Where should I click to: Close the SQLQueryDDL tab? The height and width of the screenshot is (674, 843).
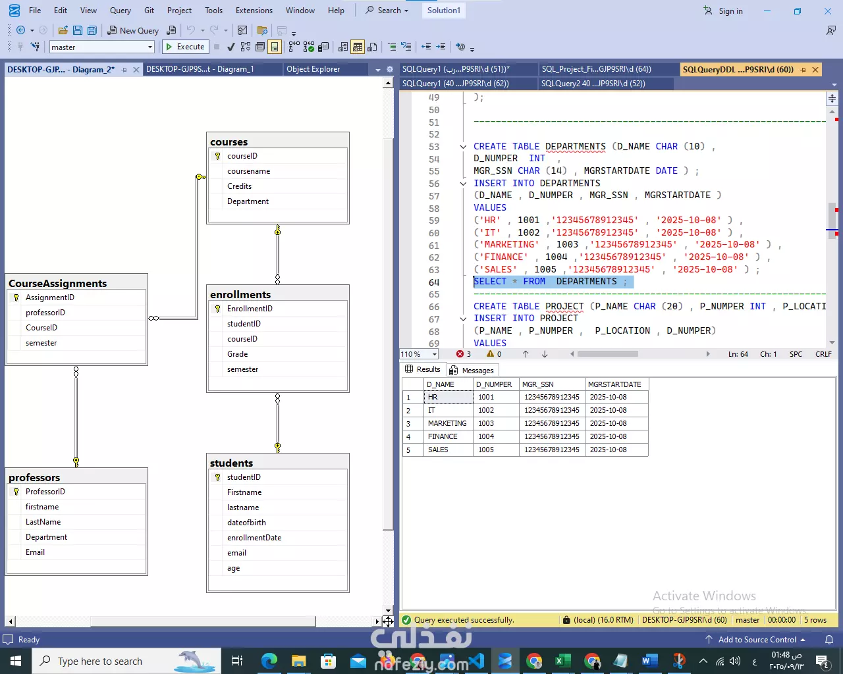point(815,70)
